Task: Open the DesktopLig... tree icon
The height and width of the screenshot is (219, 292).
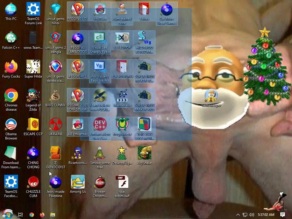Action: click(122, 156)
